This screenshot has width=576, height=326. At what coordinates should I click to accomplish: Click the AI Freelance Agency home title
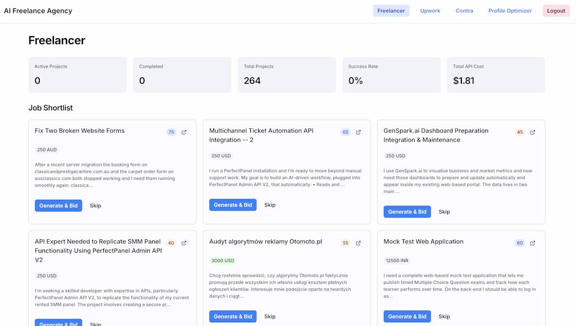tap(38, 11)
